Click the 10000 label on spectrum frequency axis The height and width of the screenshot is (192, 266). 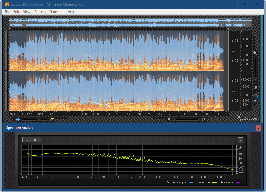pyautogui.click(x=205, y=177)
